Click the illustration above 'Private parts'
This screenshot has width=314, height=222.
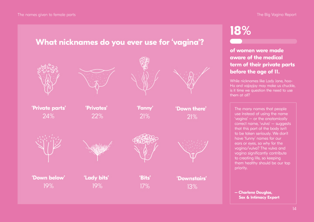(x=48, y=79)
